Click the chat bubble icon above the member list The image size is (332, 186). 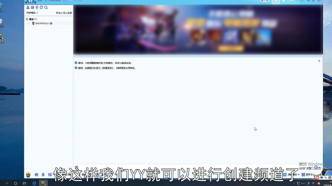point(32,8)
